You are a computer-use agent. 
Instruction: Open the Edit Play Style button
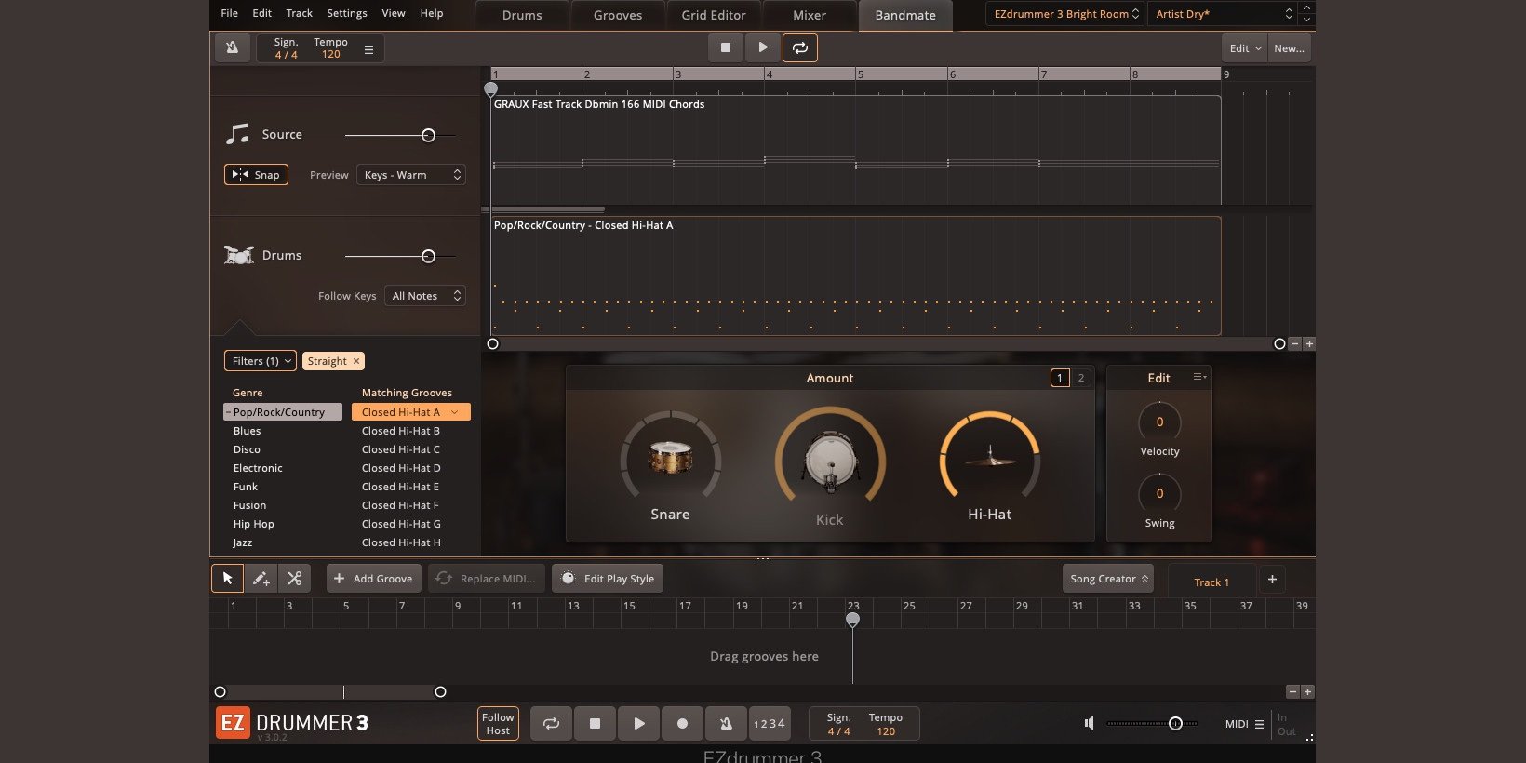[608, 579]
